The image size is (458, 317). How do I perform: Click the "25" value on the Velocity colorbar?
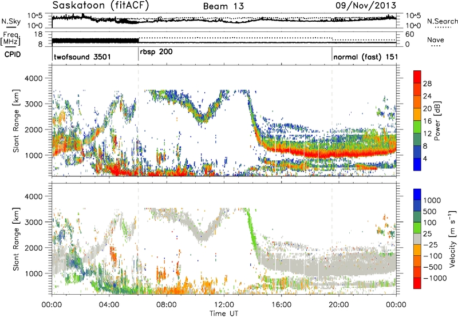point(428,234)
